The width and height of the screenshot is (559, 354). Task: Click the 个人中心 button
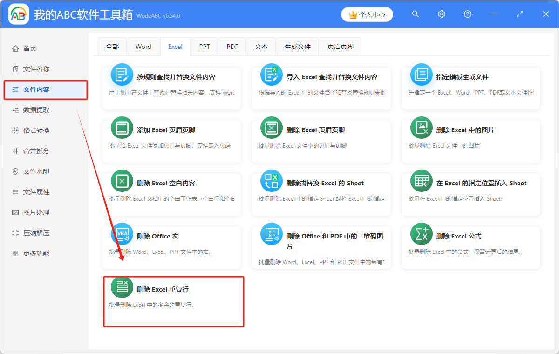367,14
